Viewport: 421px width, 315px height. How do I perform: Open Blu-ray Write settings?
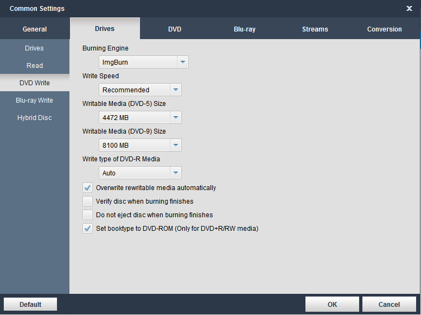(34, 100)
